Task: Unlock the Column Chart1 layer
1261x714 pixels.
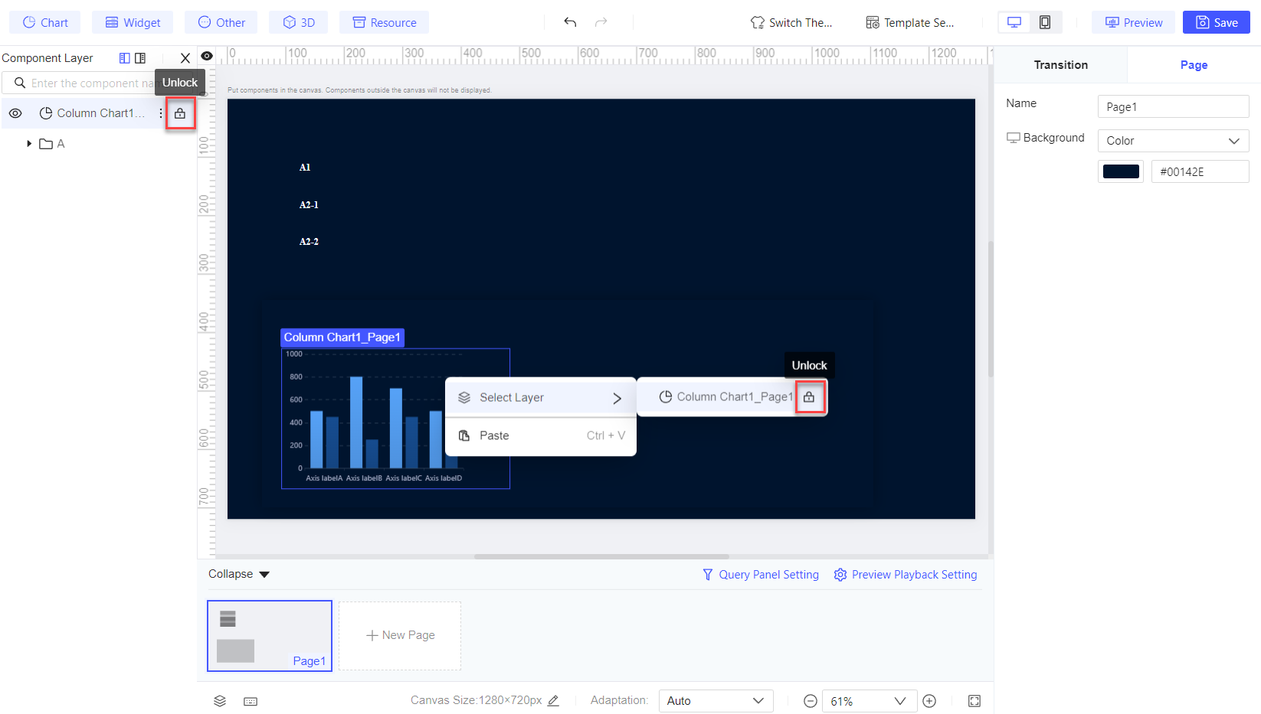Action: [x=180, y=112]
